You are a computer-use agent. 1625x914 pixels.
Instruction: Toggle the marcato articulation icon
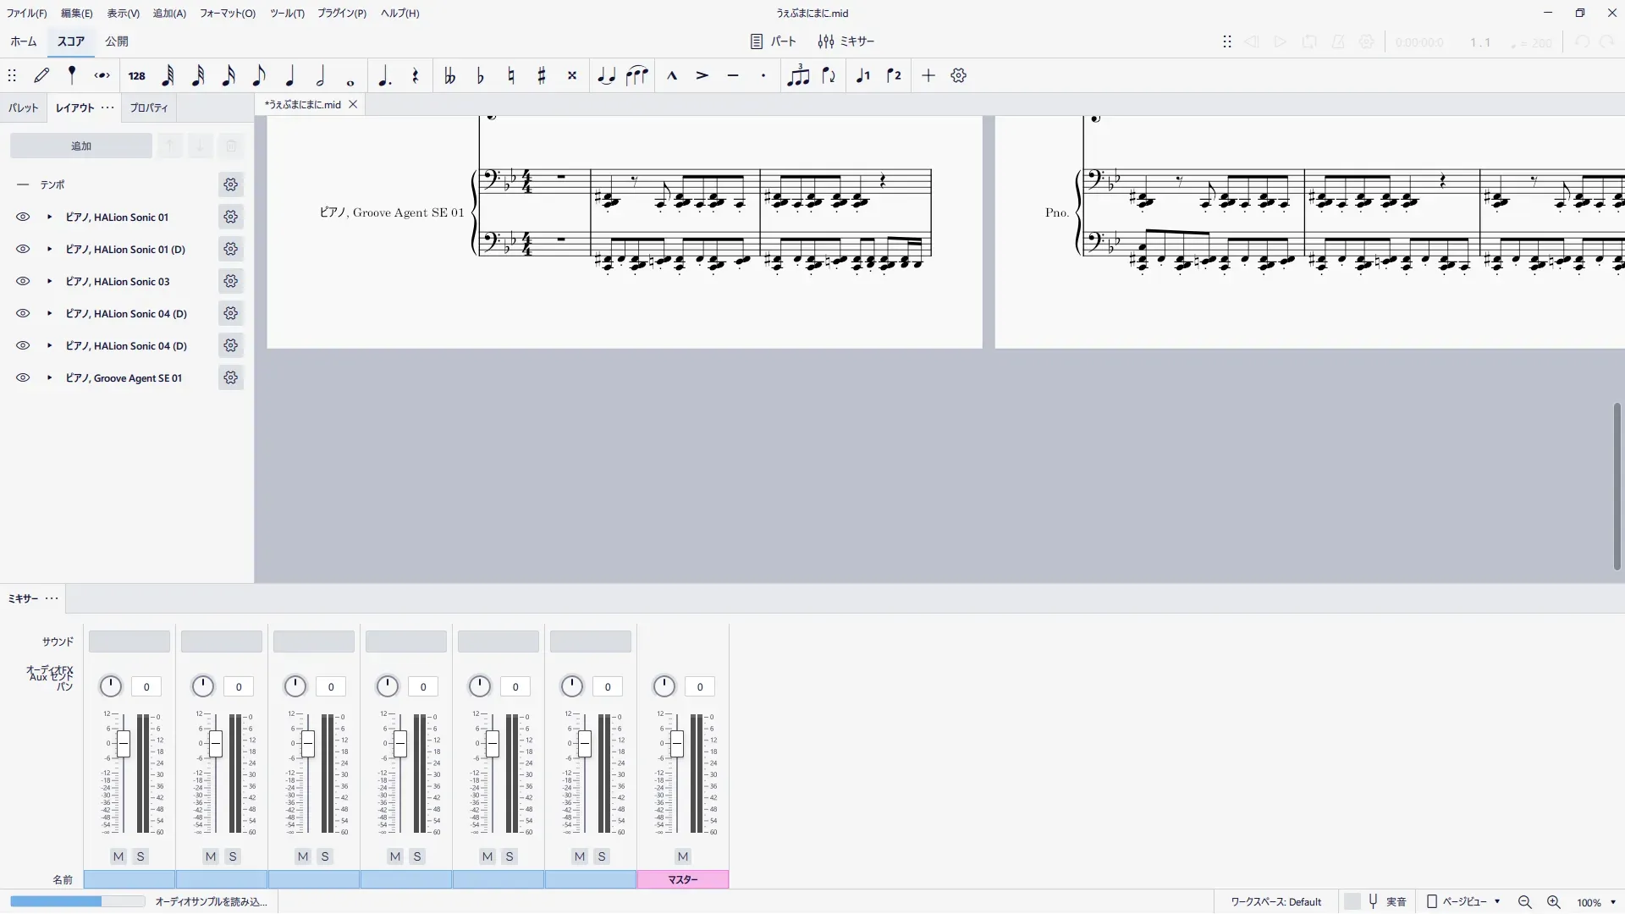[x=672, y=75]
